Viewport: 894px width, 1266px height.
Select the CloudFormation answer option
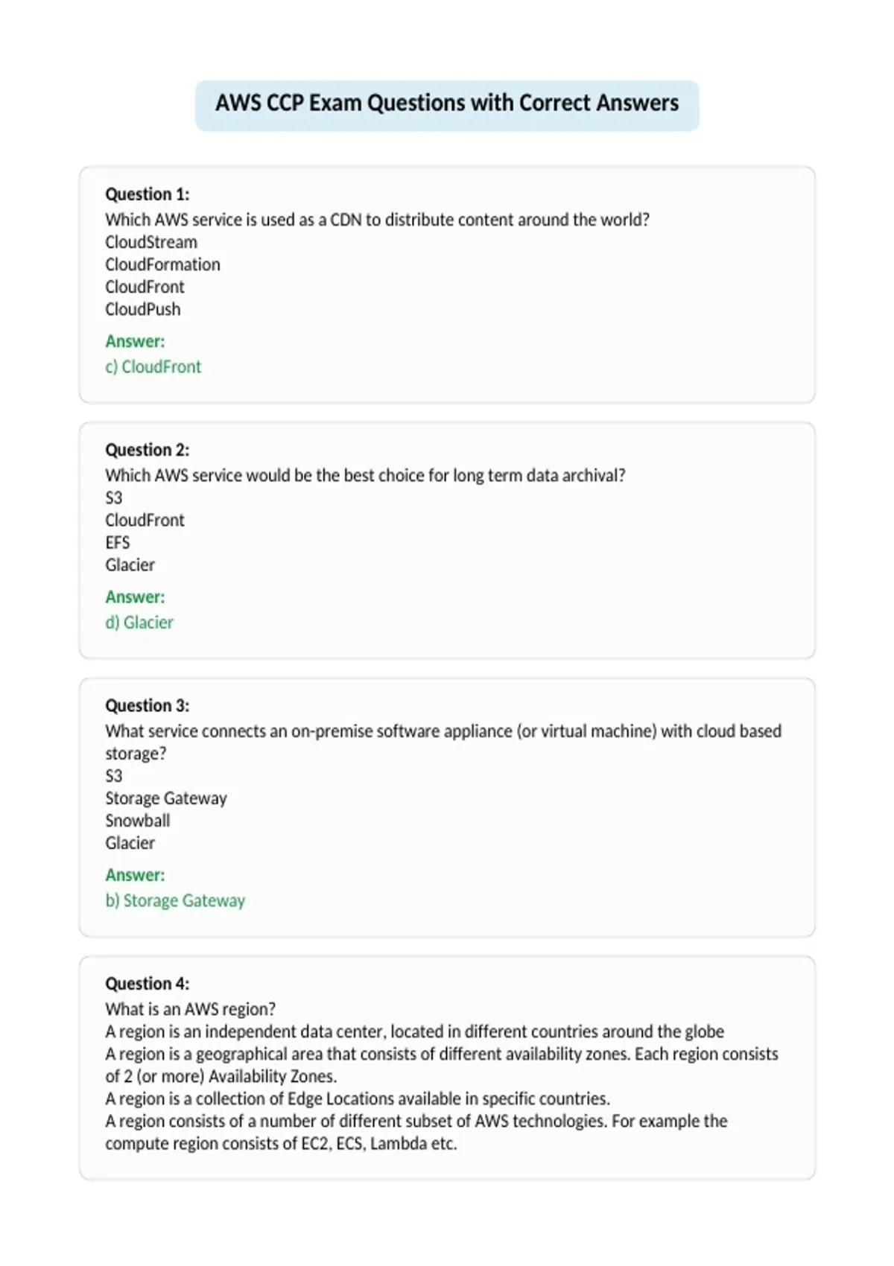(162, 264)
